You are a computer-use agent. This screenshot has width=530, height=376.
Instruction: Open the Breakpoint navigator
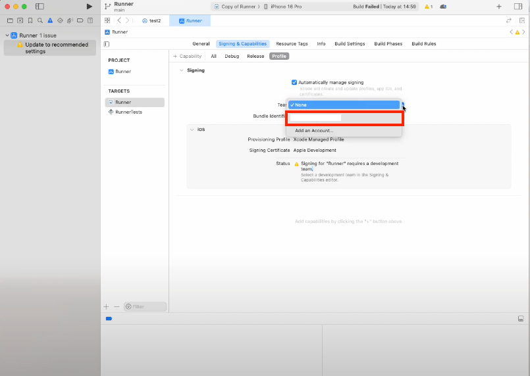(x=80, y=20)
